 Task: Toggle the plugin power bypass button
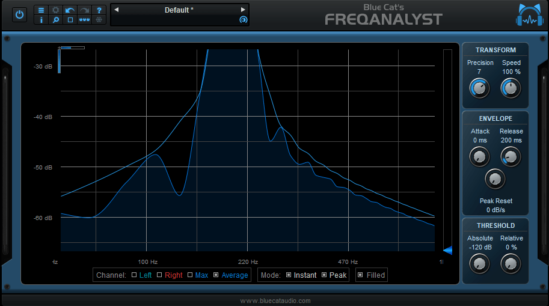(x=20, y=14)
